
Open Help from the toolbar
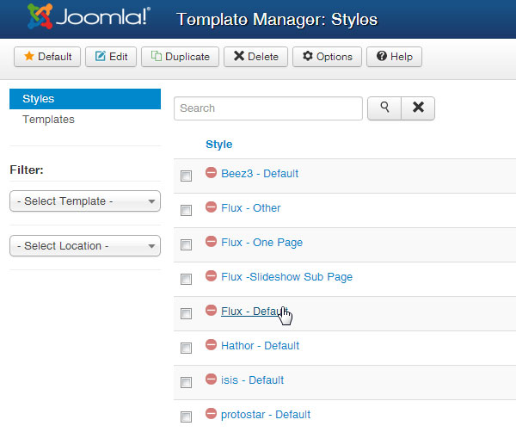[x=394, y=57]
